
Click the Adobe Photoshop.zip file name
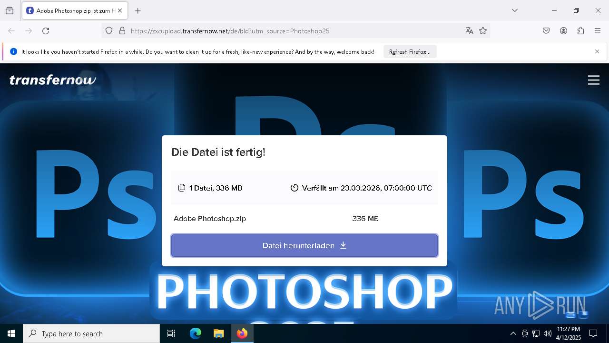pyautogui.click(x=210, y=219)
